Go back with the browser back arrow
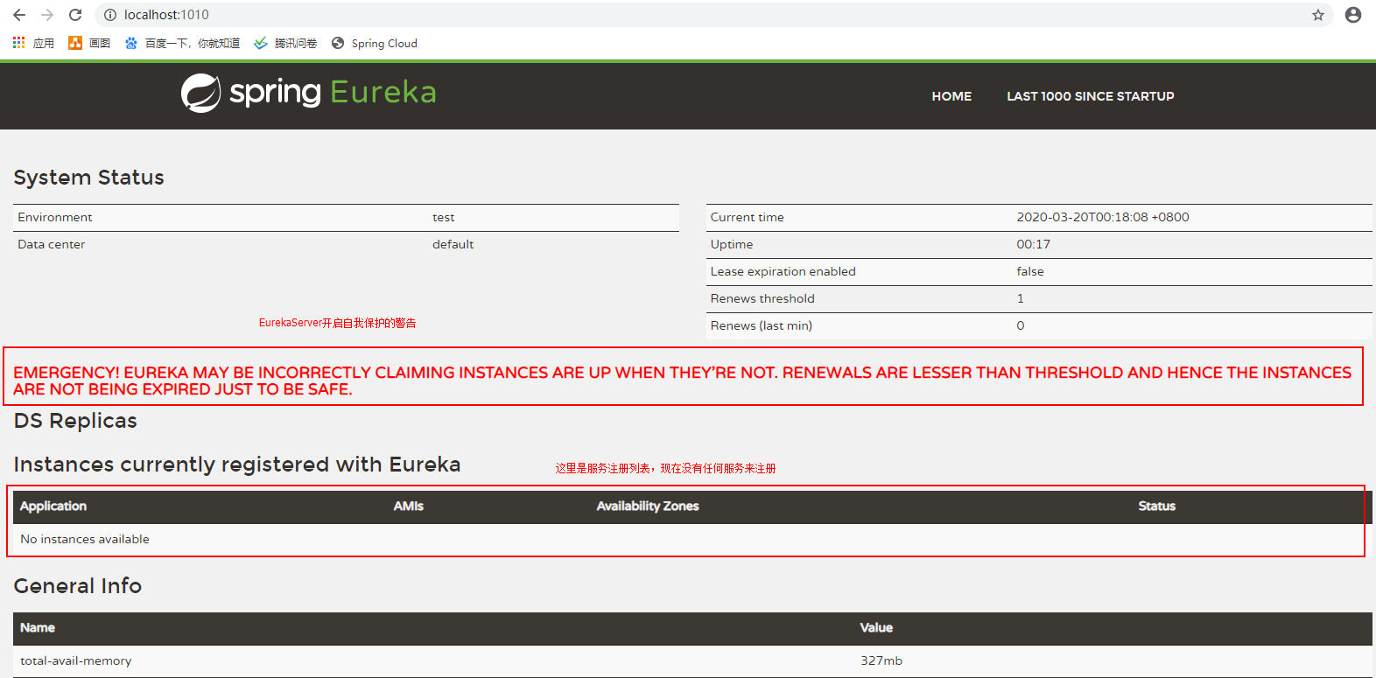This screenshot has width=1376, height=678. pos(19,15)
